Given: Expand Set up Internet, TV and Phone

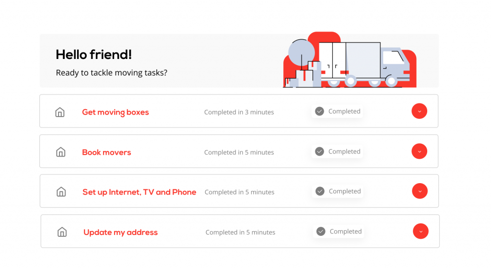Looking at the screenshot, I should 420,191.
